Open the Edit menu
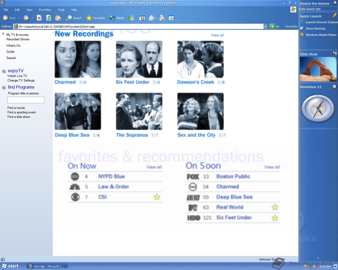338x270 pixels. click(17, 10)
